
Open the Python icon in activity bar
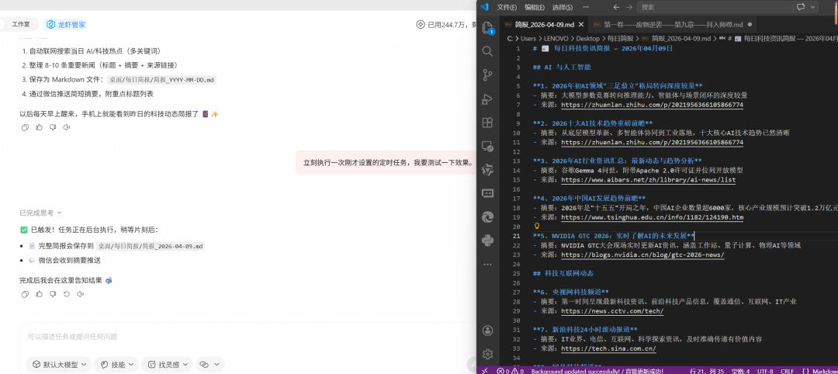(x=487, y=241)
